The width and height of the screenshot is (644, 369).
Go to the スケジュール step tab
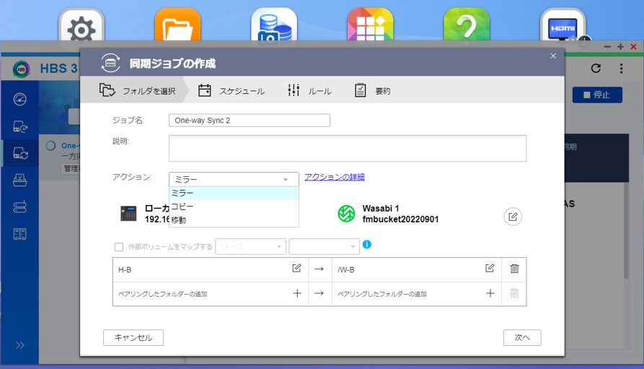[232, 91]
